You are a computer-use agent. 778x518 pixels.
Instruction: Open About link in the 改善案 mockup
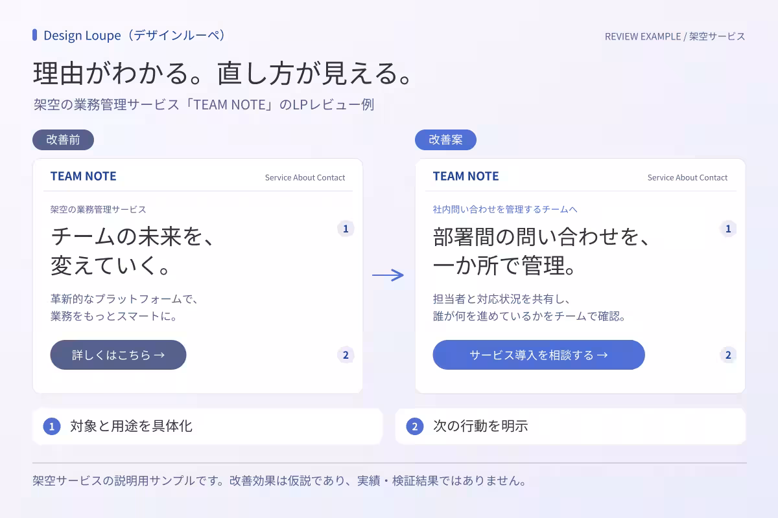tap(687, 177)
